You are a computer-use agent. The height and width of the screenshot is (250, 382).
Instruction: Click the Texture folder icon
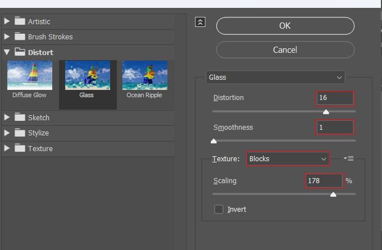20,148
